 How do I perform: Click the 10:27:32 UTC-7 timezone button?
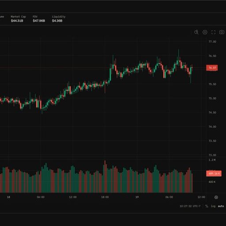190,206
